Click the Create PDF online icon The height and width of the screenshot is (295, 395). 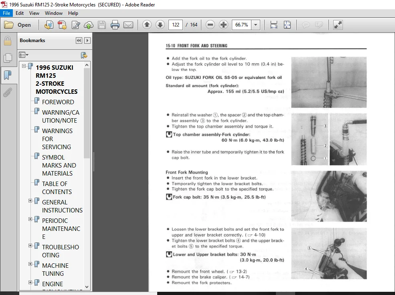49,25
